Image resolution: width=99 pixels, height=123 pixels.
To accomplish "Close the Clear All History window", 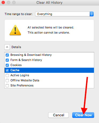I will tap(3, 2).
